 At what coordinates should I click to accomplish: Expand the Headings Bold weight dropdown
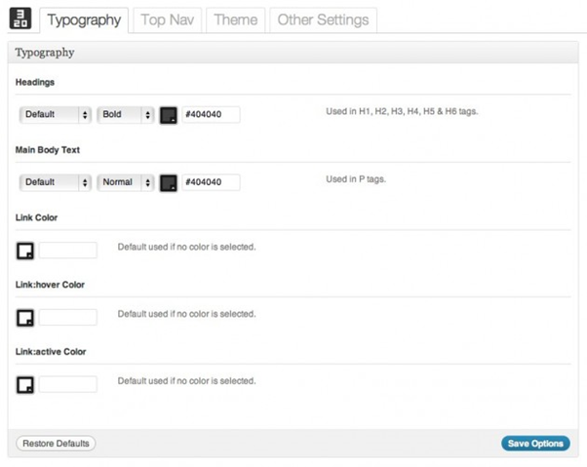(x=126, y=115)
